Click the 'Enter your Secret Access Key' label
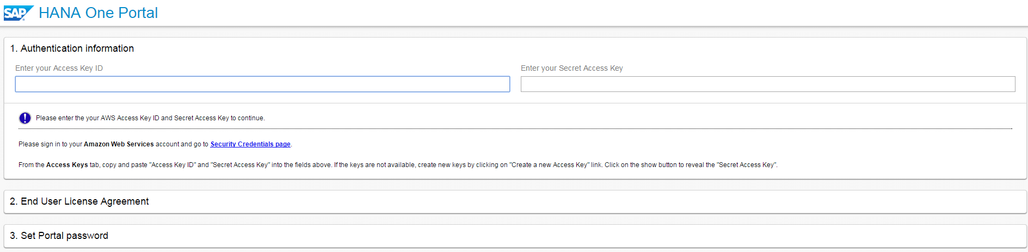 (x=571, y=68)
